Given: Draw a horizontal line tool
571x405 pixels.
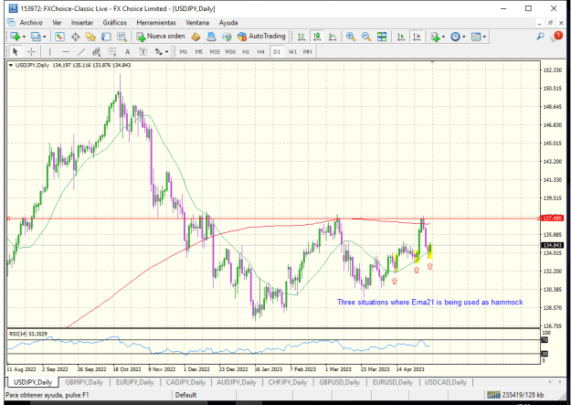Looking at the screenshot, I should click(x=66, y=52).
